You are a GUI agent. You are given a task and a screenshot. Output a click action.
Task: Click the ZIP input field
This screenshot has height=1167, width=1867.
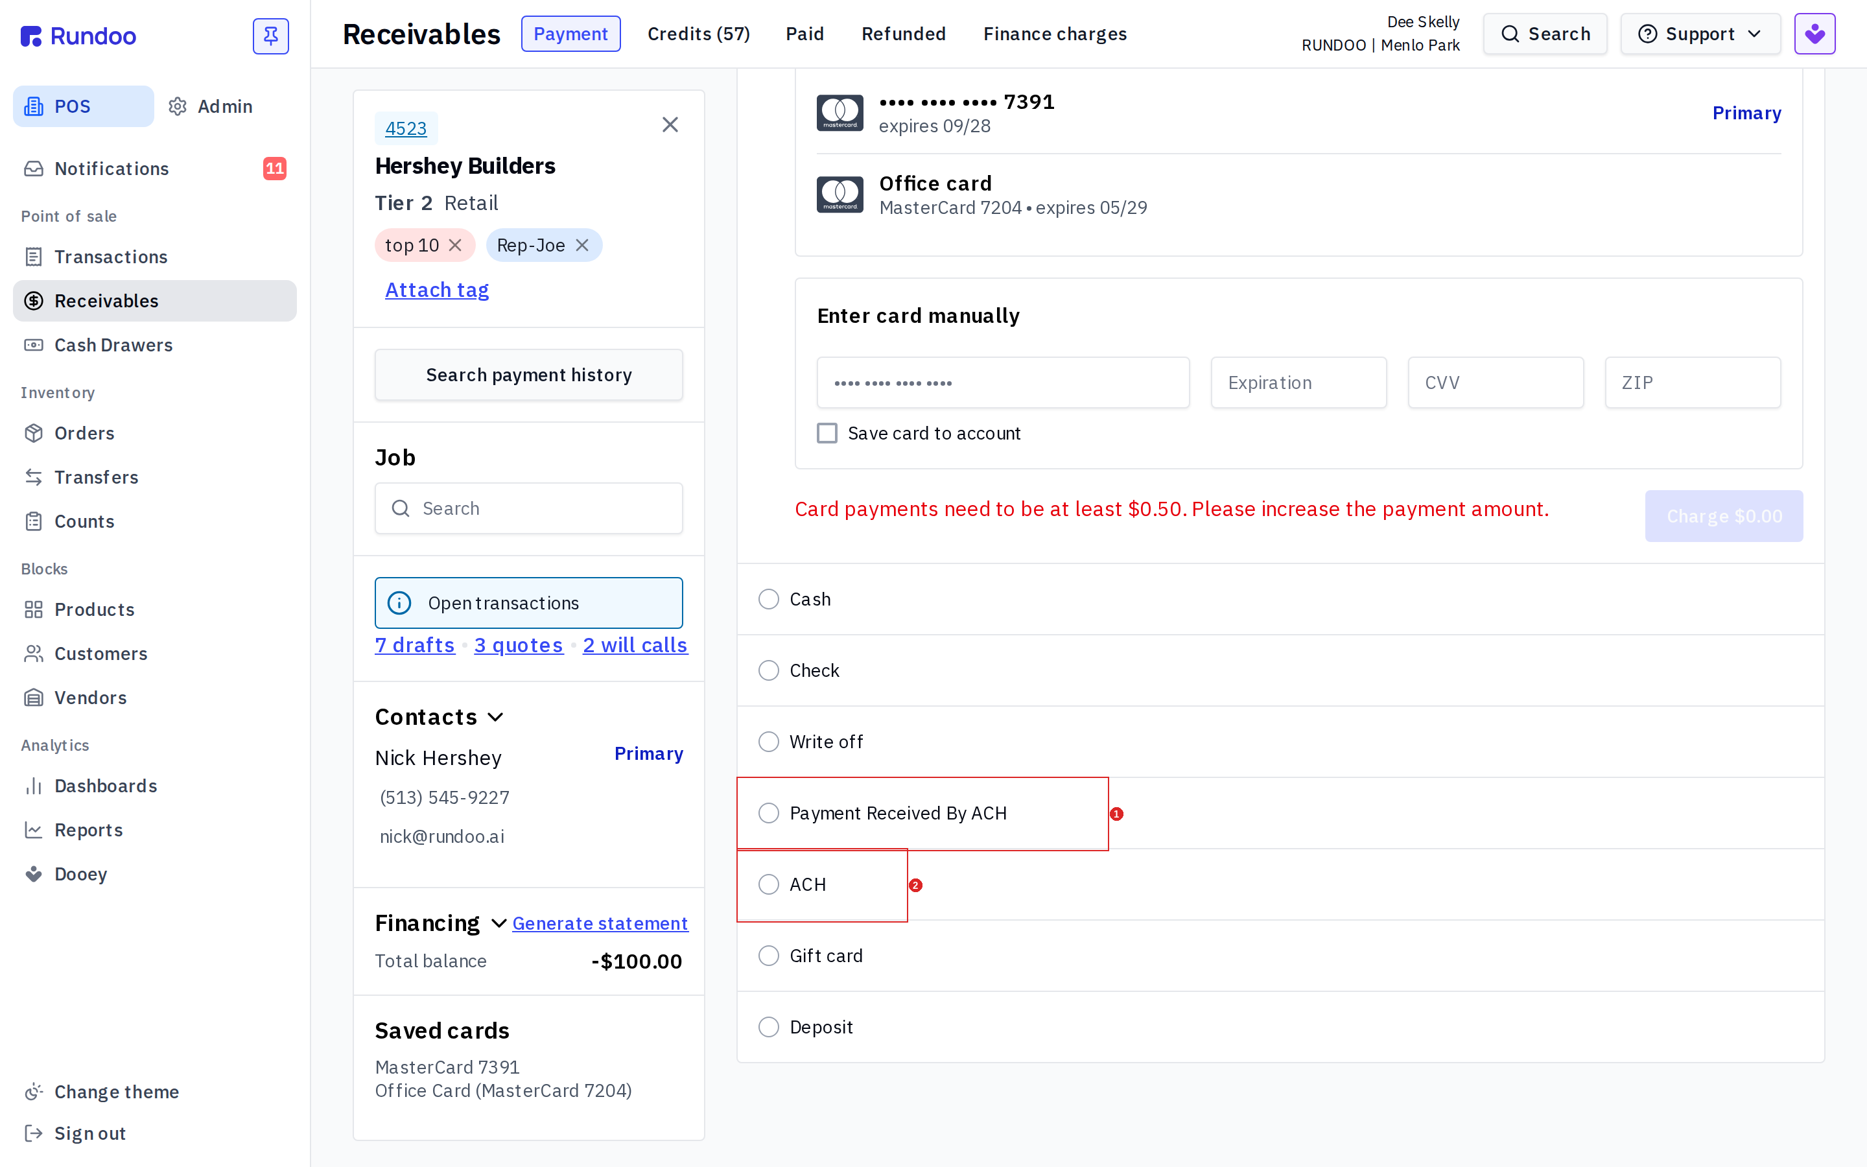1693,383
